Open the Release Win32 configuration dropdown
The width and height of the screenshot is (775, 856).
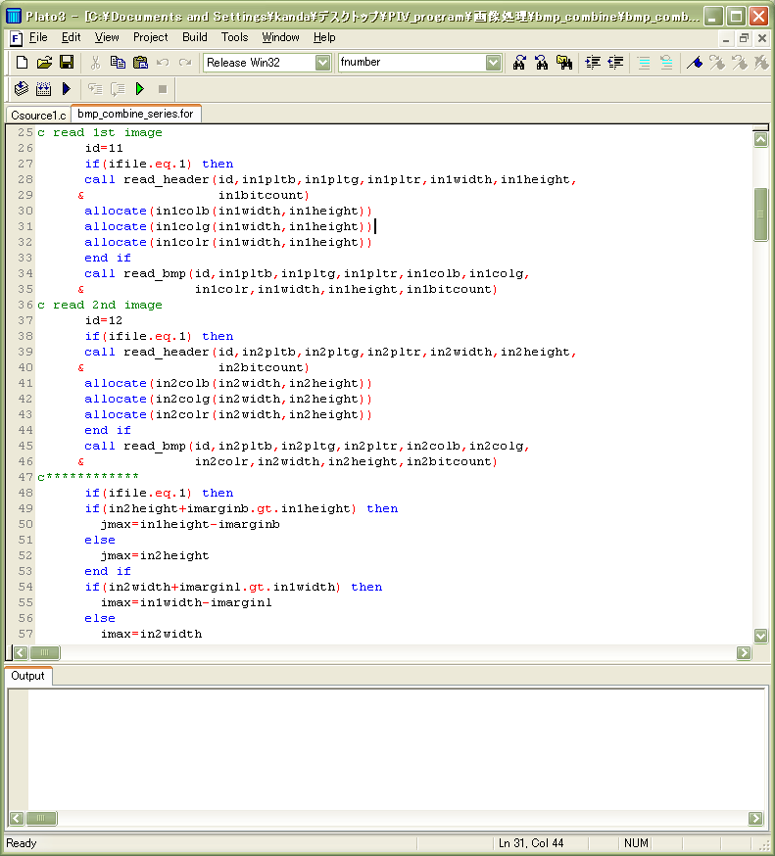[322, 63]
